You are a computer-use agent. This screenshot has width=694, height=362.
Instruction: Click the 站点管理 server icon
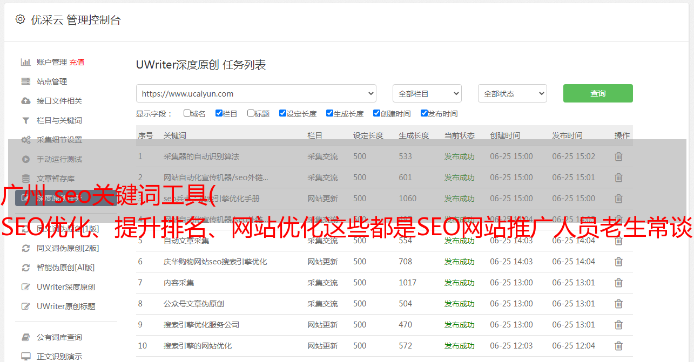coord(25,81)
